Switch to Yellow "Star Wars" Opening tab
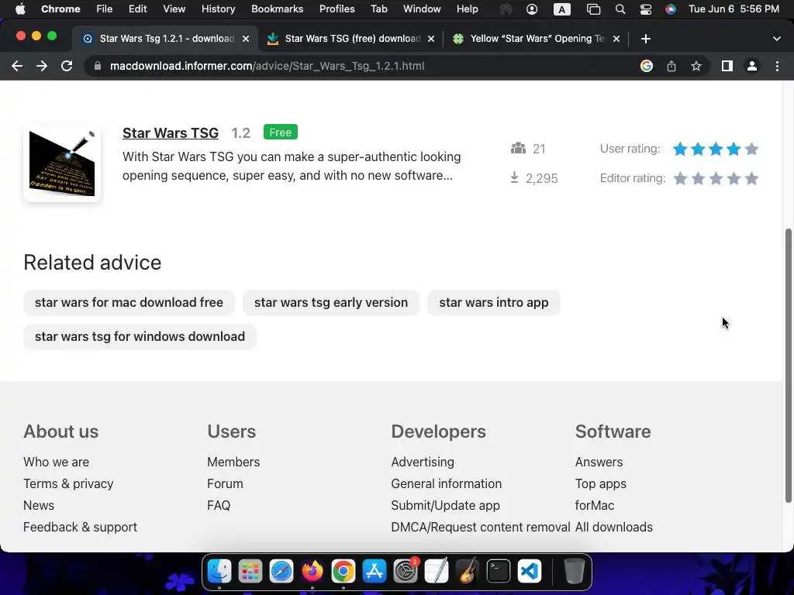This screenshot has width=794, height=595. [537, 39]
